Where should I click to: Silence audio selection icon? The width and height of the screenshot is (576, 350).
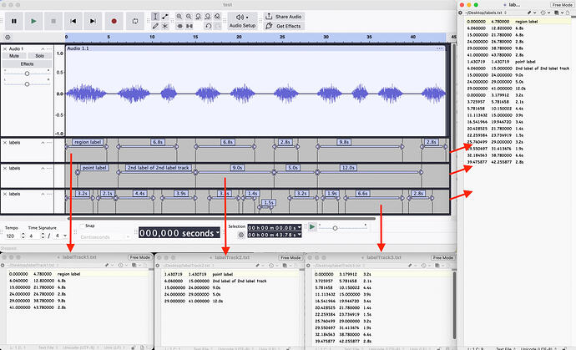[x=189, y=26]
